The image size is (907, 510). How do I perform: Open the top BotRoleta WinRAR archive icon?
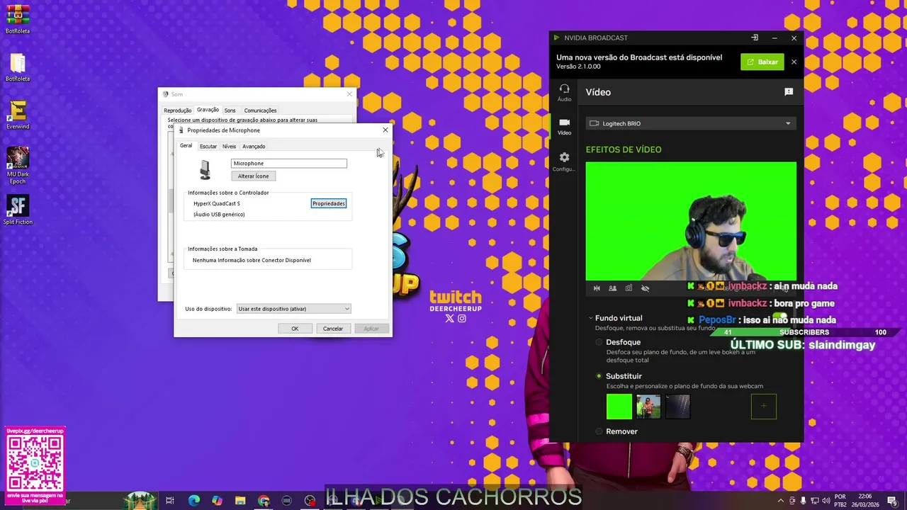(18, 20)
